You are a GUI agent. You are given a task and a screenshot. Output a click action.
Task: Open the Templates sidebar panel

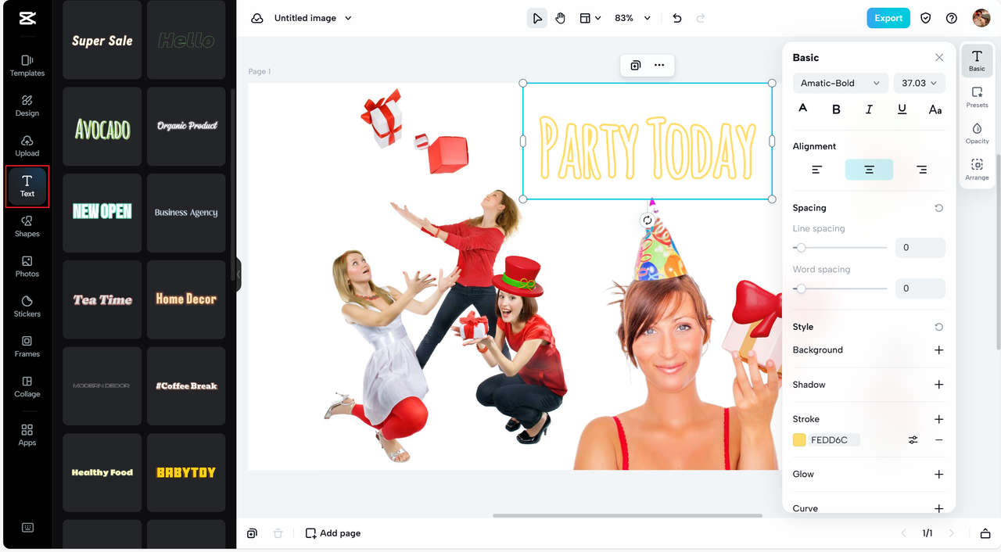(x=27, y=66)
